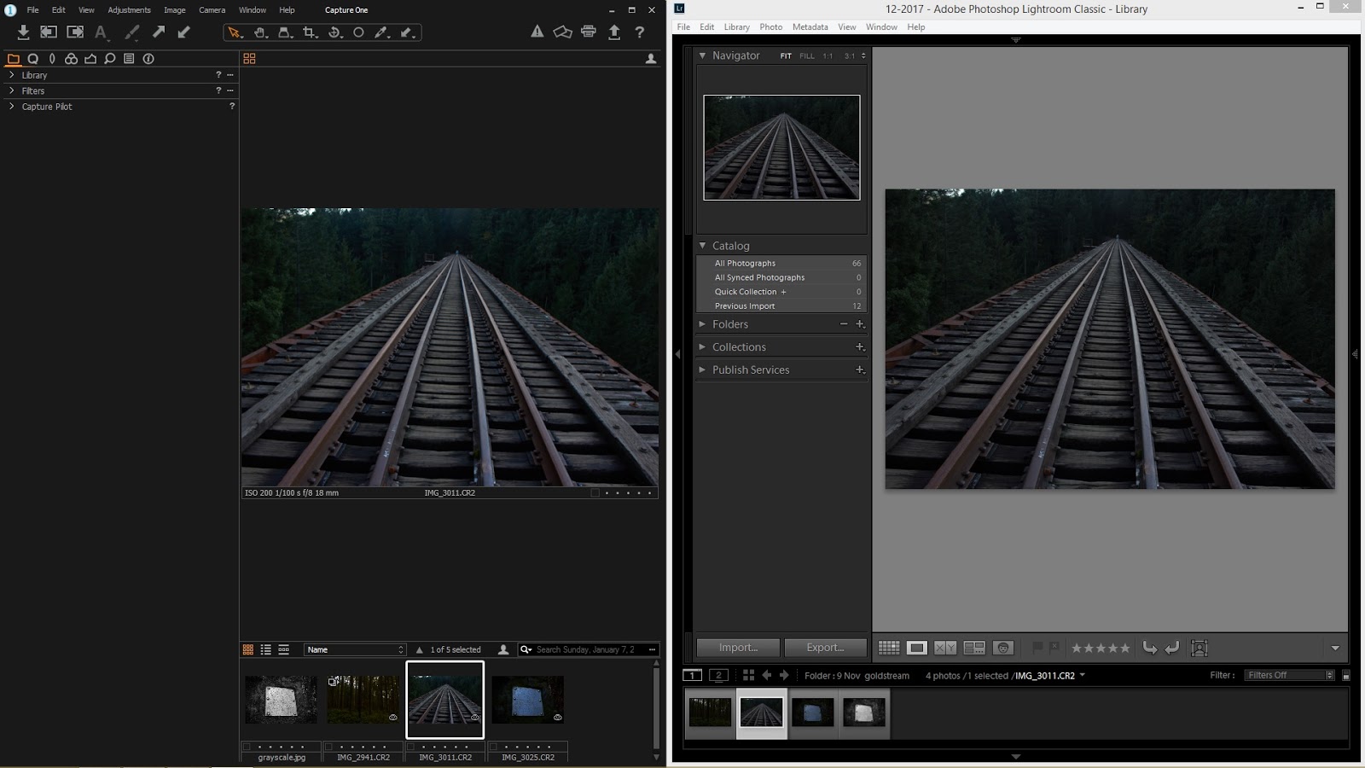The height and width of the screenshot is (768, 1365).
Task: Open Lightroom Survey view icon
Action: (974, 648)
